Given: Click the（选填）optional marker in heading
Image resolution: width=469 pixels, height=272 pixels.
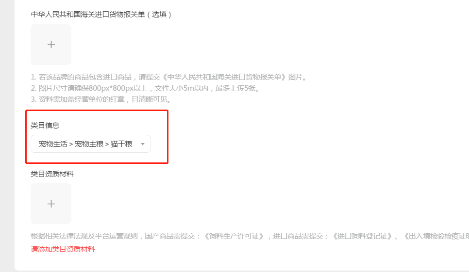Looking at the screenshot, I should click(160, 15).
